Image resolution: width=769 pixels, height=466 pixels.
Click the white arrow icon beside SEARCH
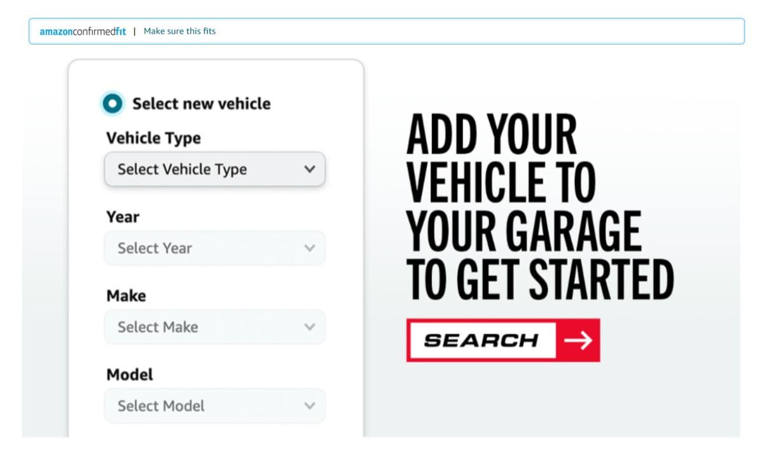[578, 341]
